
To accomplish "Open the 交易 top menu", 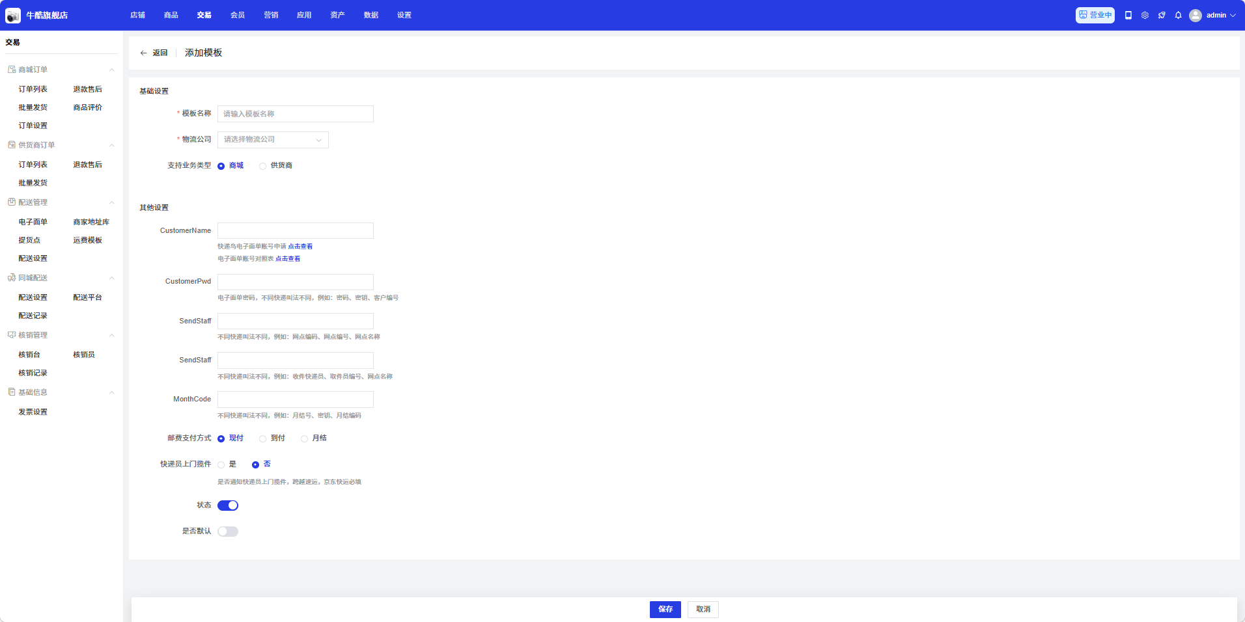I will tap(204, 15).
